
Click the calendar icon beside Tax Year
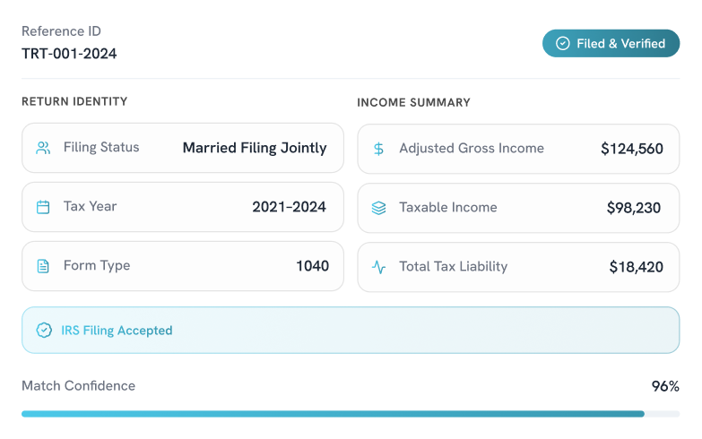click(x=43, y=207)
